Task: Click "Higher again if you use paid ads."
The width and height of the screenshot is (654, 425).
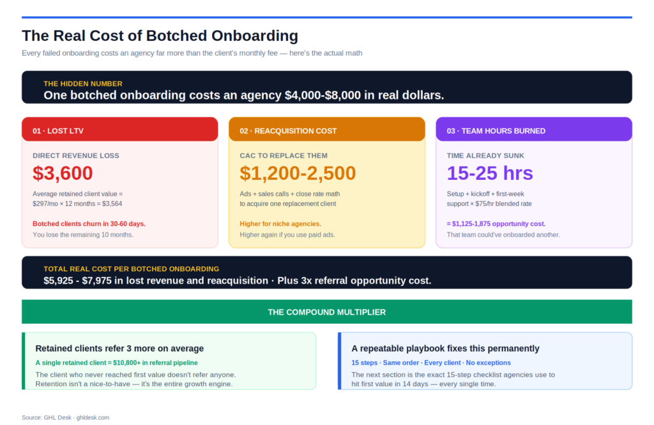Action: pos(287,235)
